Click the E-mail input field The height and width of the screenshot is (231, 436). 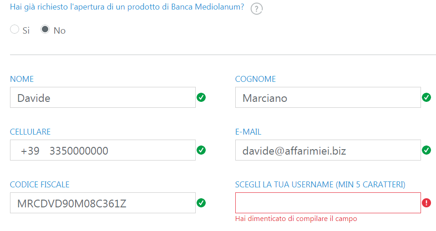pos(328,150)
